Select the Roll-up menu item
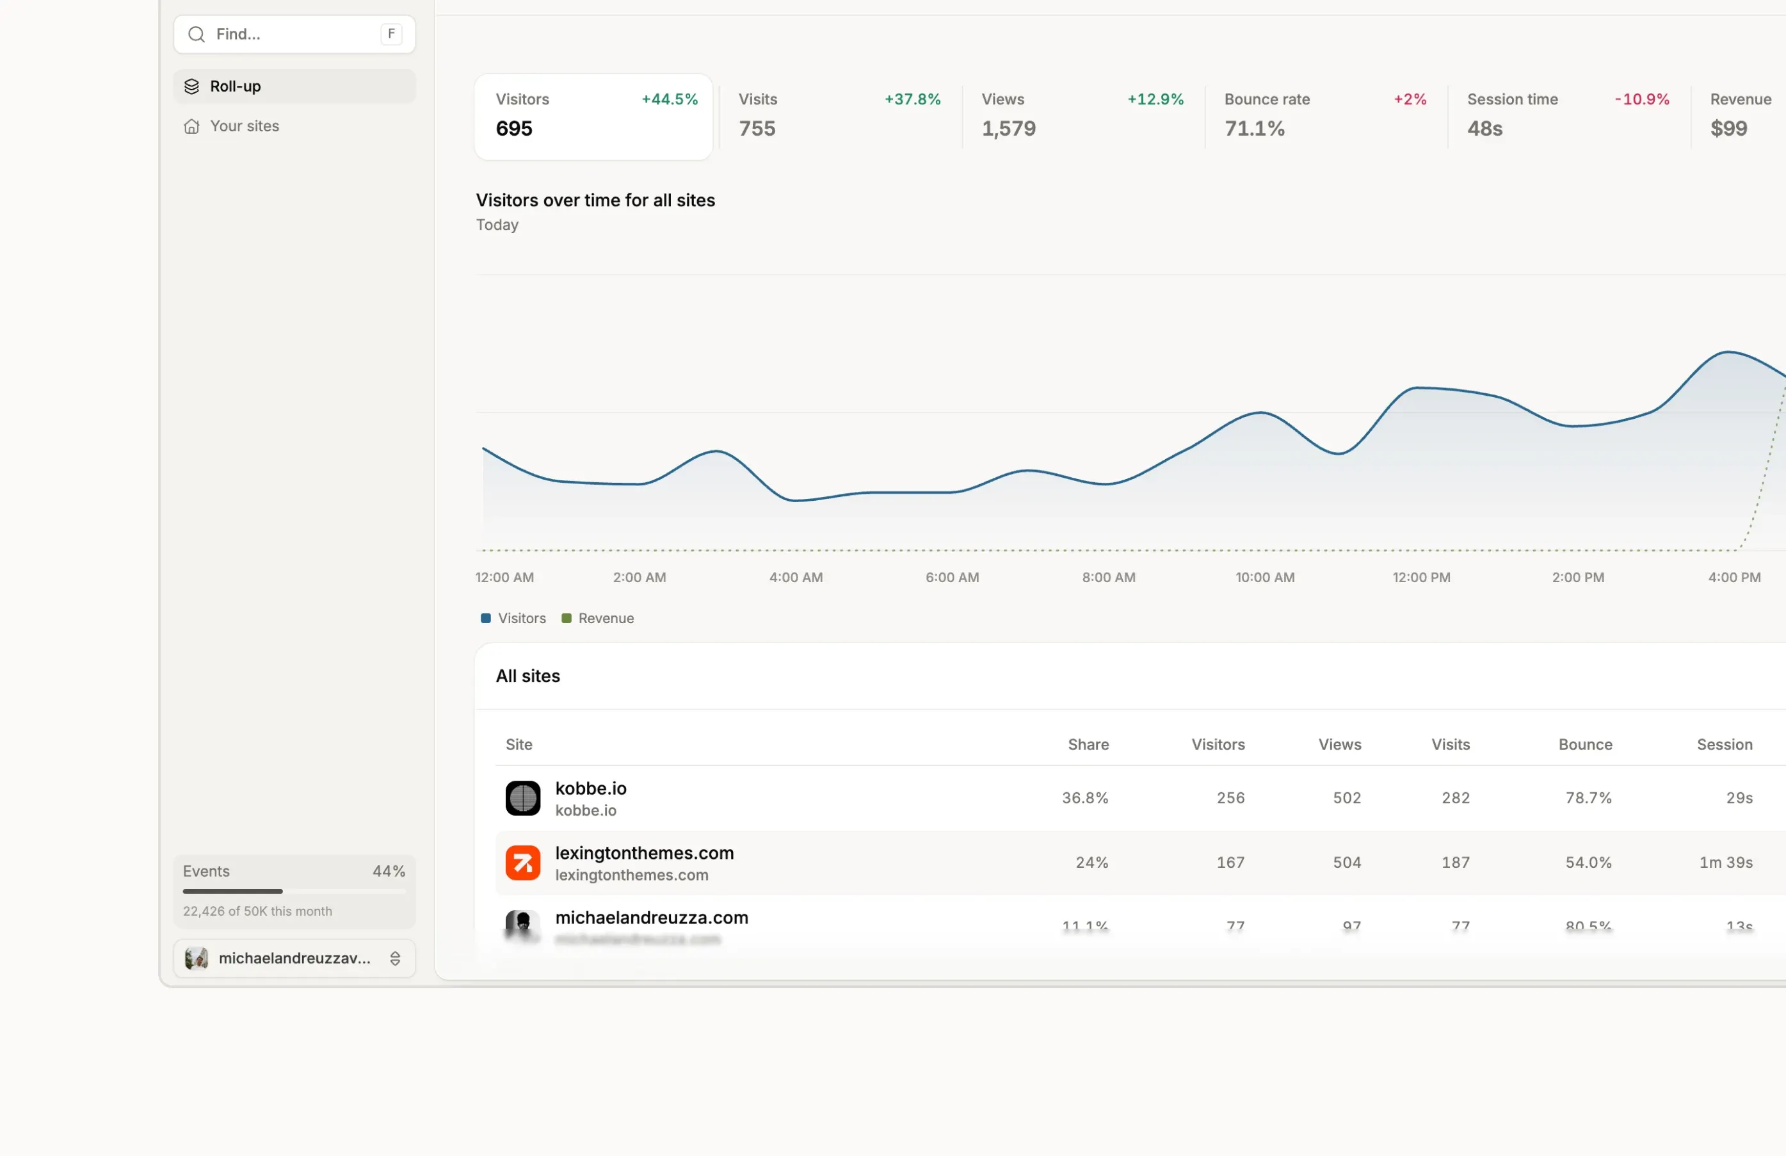Viewport: 1786px width, 1156px height. [x=295, y=86]
